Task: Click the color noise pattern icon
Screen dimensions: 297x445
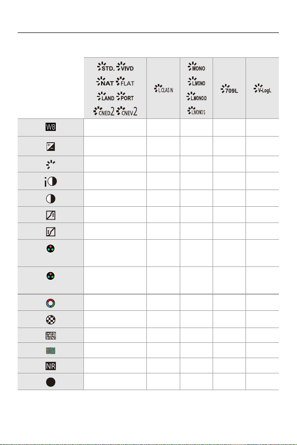Action: (51, 351)
